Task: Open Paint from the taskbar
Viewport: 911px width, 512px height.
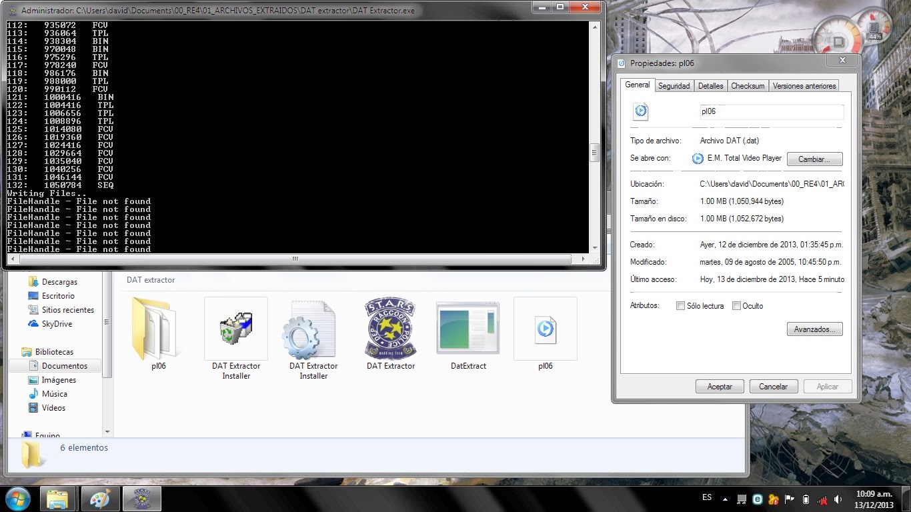Action: pyautogui.click(x=101, y=499)
